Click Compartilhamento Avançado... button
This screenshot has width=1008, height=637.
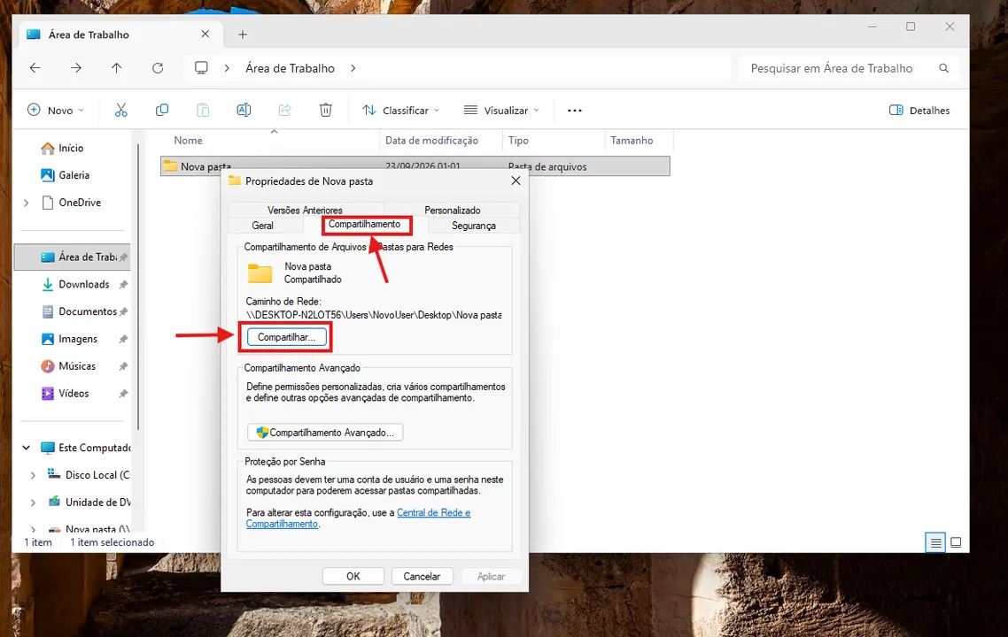(325, 432)
